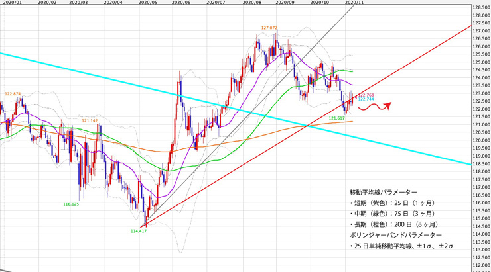
Task: Select the 121.000 price axis label
Action: (482, 124)
